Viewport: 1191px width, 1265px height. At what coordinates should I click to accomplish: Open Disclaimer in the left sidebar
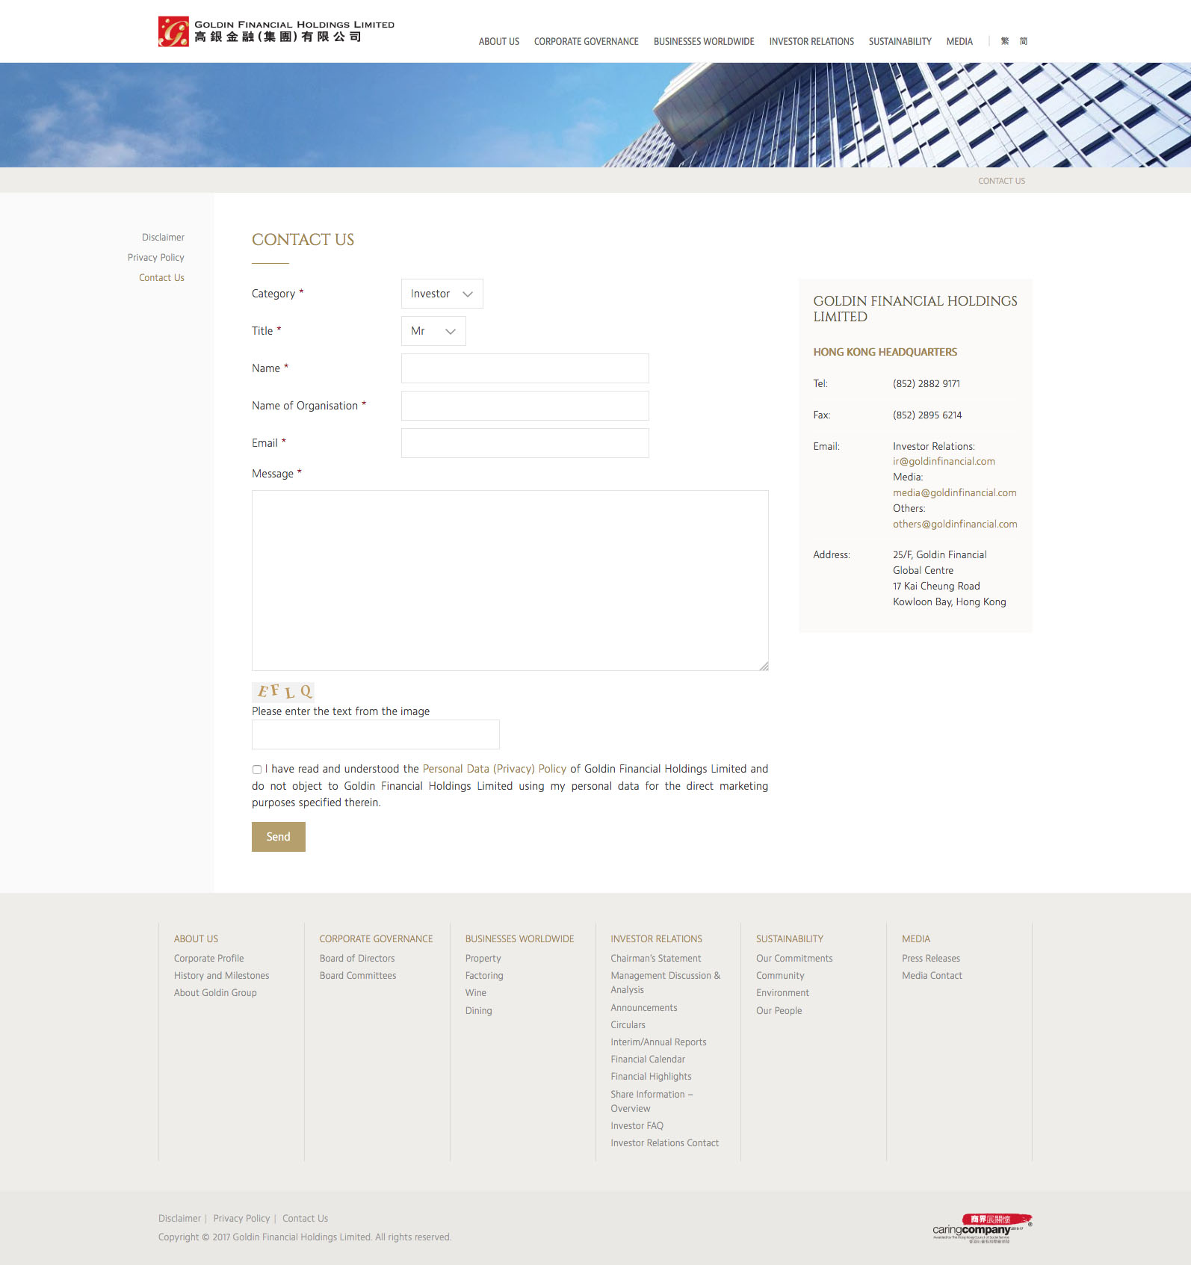[163, 238]
